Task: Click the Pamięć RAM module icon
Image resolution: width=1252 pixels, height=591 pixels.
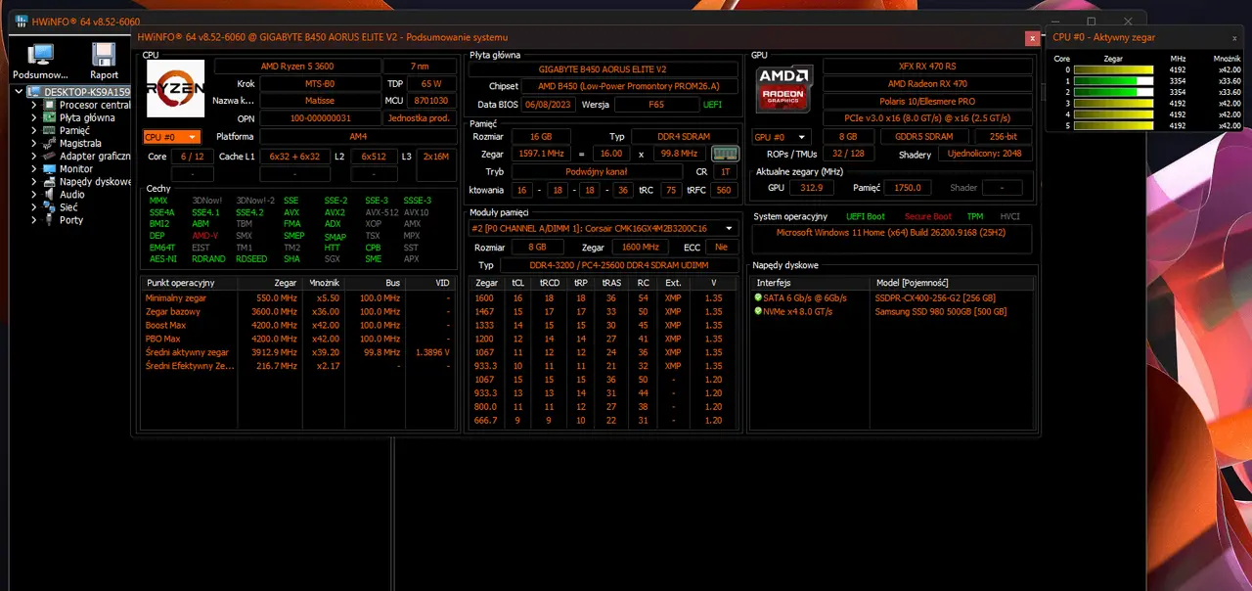Action: coord(51,130)
